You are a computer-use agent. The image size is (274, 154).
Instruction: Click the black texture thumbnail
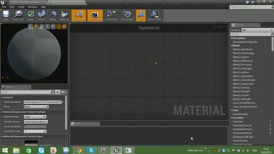[x=31, y=143]
